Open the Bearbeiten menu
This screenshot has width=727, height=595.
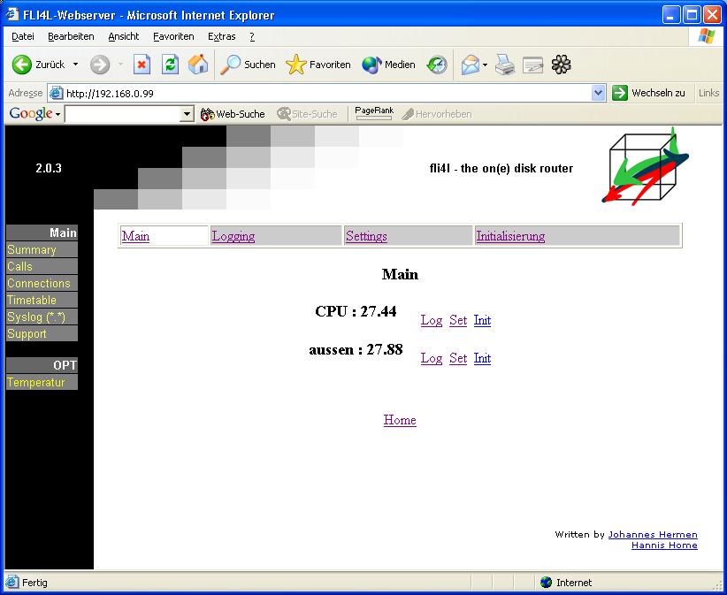(x=71, y=36)
